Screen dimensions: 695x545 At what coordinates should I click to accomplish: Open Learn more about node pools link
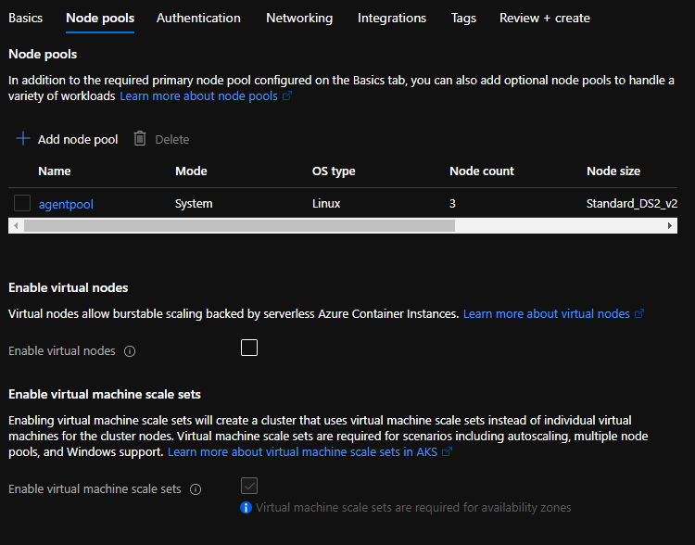pyautogui.click(x=198, y=96)
